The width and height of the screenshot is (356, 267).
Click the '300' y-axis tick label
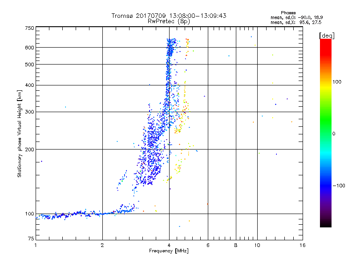tap(29, 112)
